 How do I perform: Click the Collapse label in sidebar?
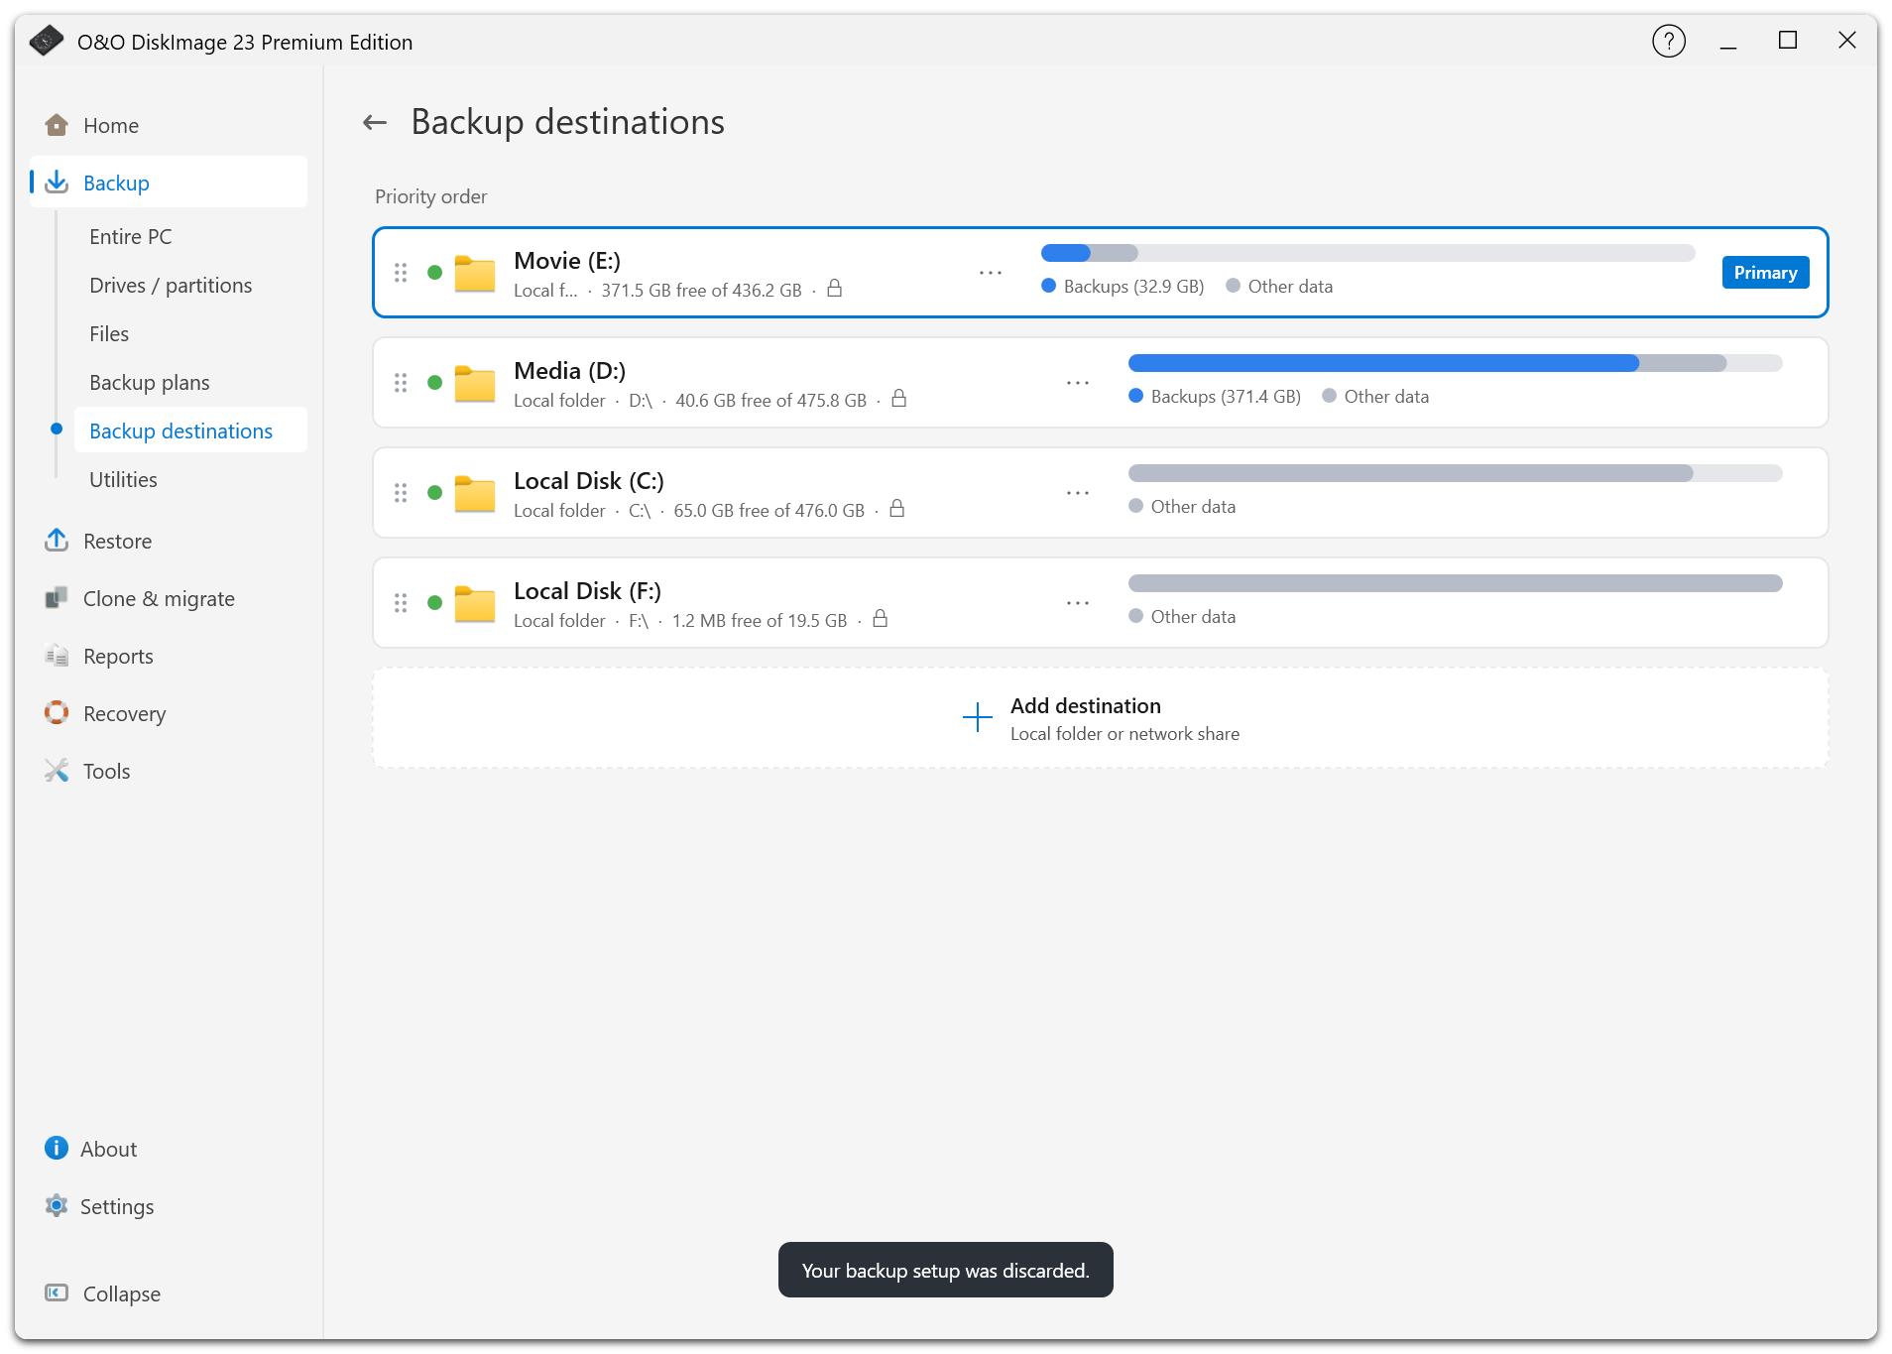click(x=122, y=1294)
